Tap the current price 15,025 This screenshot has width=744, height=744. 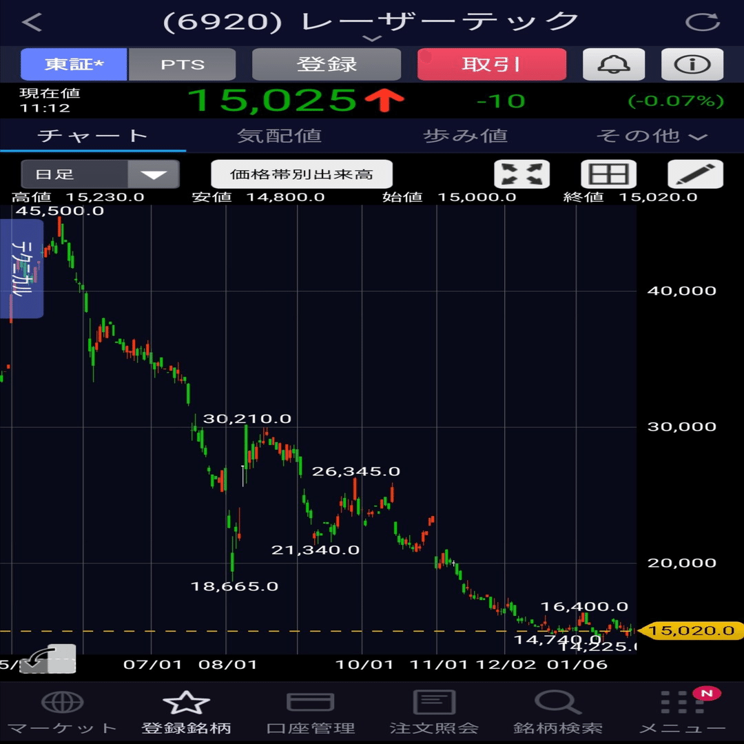coord(272,100)
